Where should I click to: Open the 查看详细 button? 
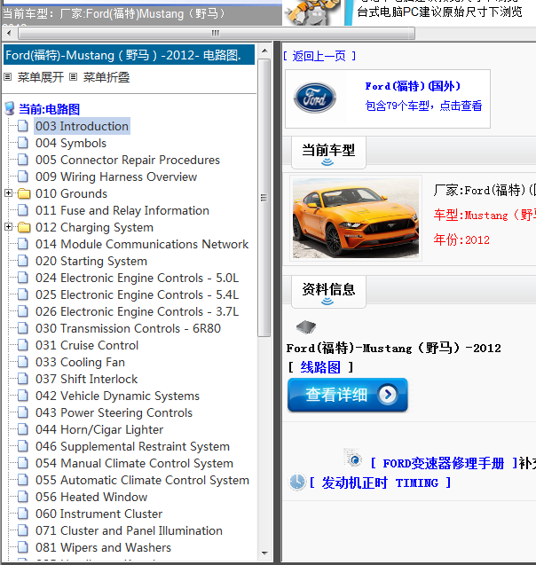(348, 395)
